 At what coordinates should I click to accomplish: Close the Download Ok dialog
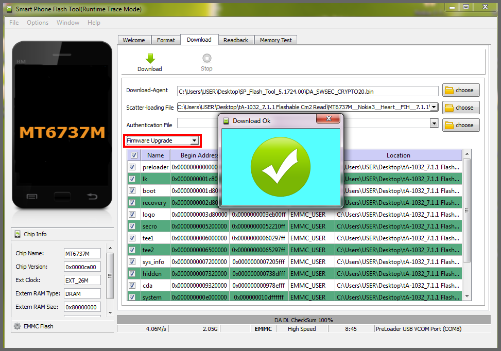(328, 118)
